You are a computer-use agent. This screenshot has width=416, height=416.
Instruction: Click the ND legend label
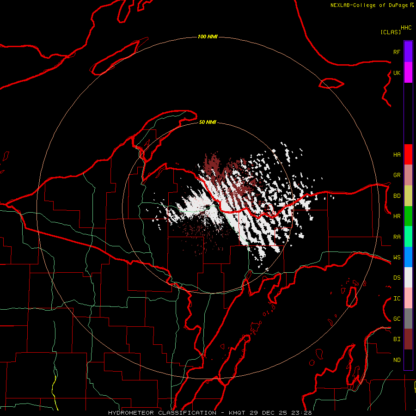pyautogui.click(x=397, y=360)
